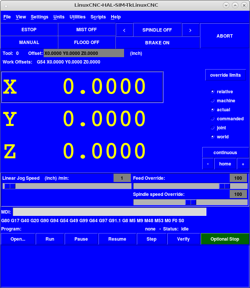Open the Settings menu
The image size is (250, 288).
39,17
